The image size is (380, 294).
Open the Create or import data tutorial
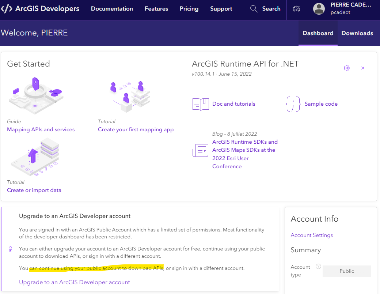pos(34,190)
